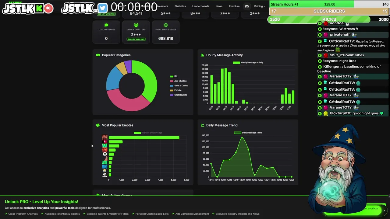The width and height of the screenshot is (390, 219).
Task: Open the Discord icon link in navbar
Action: point(247,6)
